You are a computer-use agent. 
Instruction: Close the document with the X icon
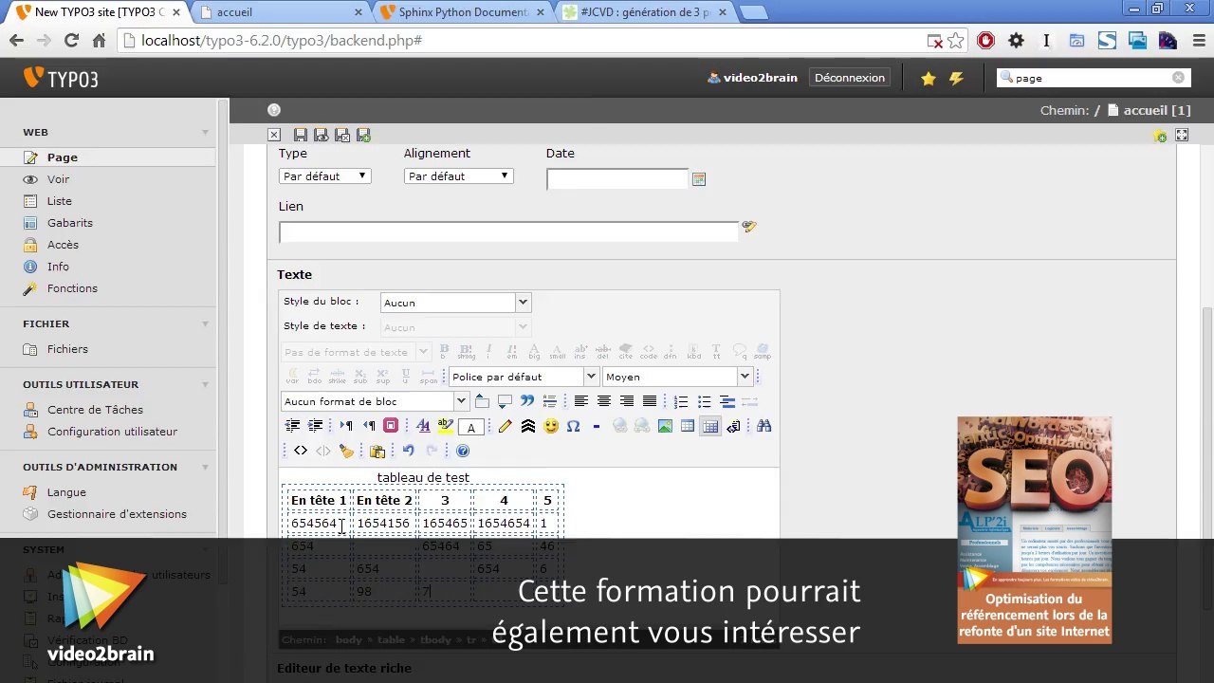274,136
